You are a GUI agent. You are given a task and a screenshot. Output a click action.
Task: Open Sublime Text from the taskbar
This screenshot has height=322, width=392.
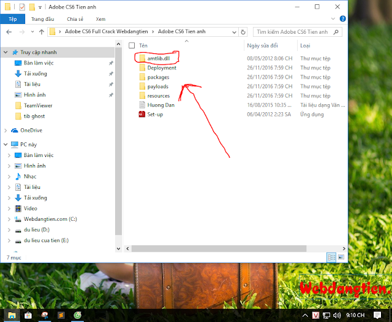[x=61, y=315]
